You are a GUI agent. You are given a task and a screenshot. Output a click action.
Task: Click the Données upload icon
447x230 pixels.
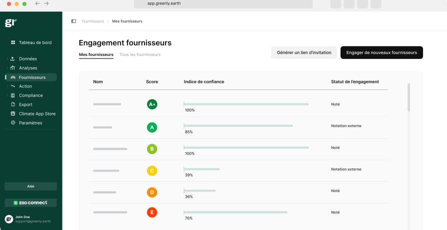[13, 58]
